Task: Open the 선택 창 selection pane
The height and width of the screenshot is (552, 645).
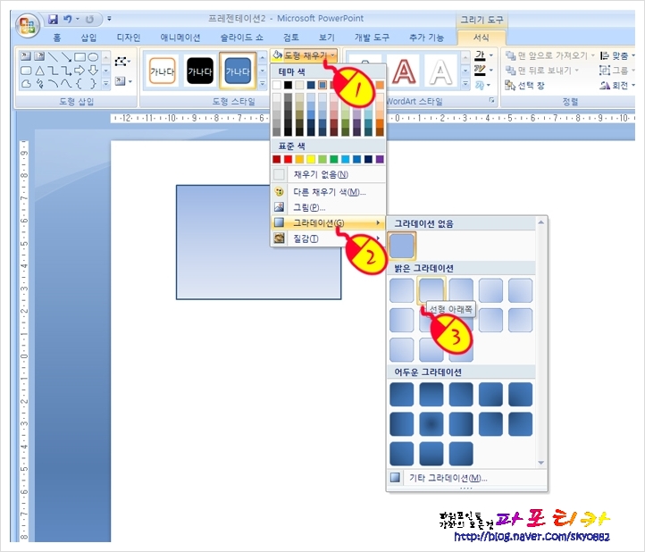Action: click(x=525, y=86)
